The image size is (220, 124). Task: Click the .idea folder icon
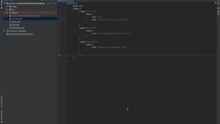point(10,7)
